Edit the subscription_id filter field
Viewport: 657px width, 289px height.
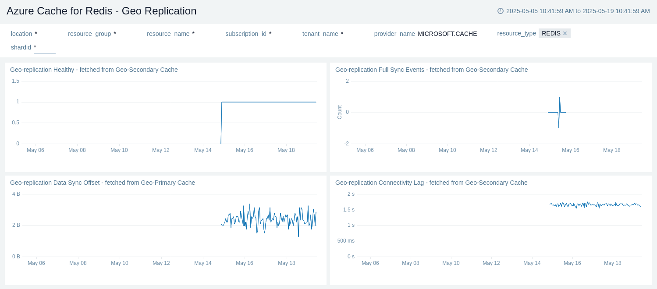pyautogui.click(x=280, y=34)
